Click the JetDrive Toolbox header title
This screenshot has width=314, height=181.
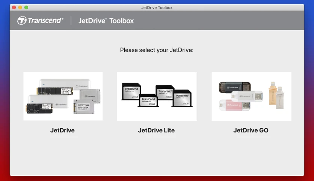pos(106,21)
